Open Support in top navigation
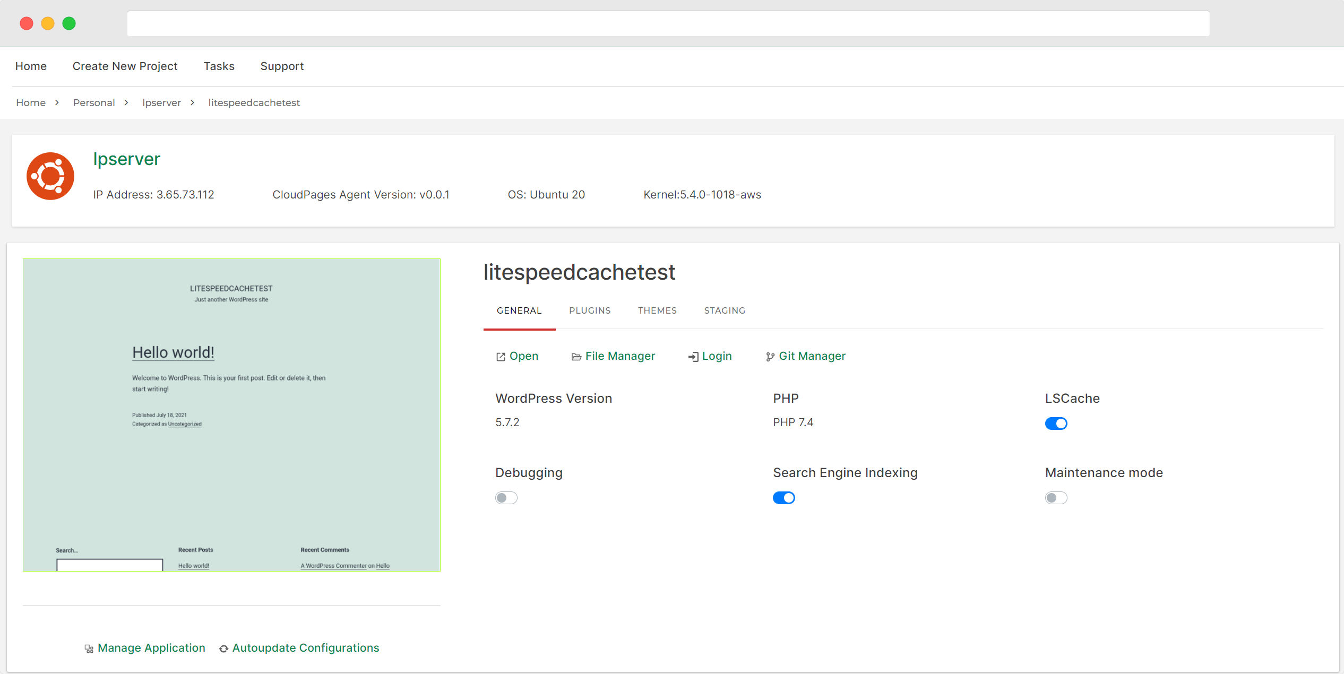Image resolution: width=1344 pixels, height=674 pixels. point(282,66)
